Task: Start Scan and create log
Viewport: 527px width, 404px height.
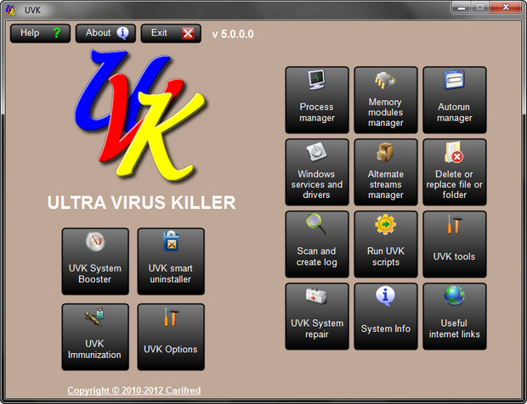Action: pyautogui.click(x=317, y=244)
